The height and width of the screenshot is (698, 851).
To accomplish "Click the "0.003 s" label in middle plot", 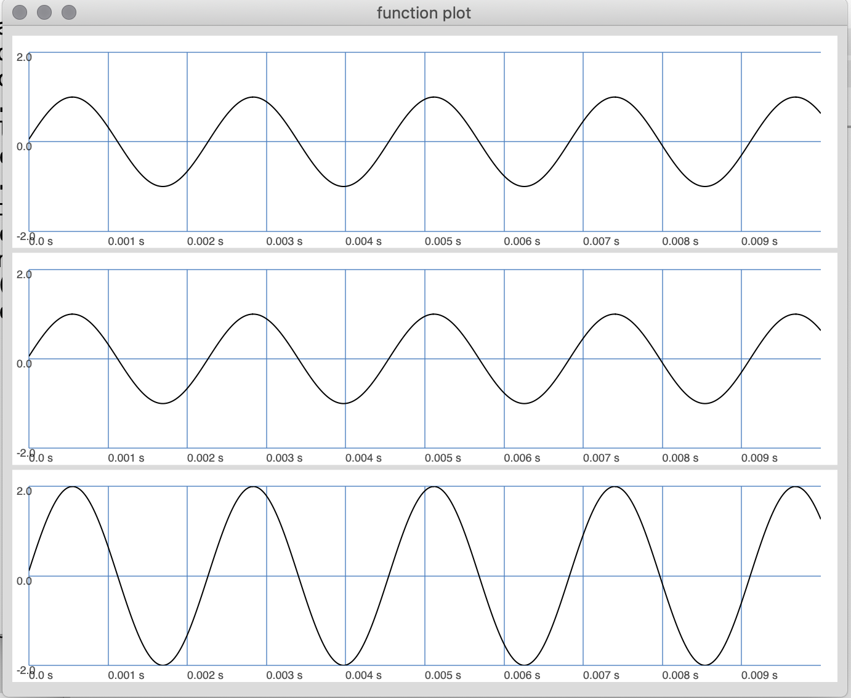I will click(284, 458).
